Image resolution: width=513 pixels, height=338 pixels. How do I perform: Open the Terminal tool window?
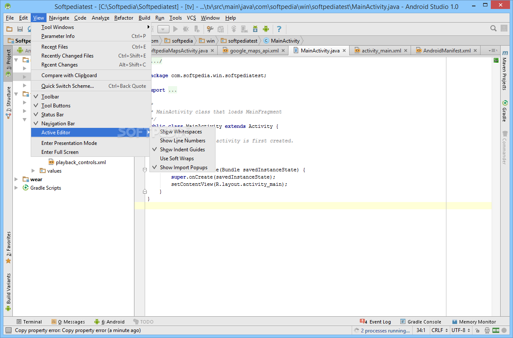pyautogui.click(x=29, y=322)
